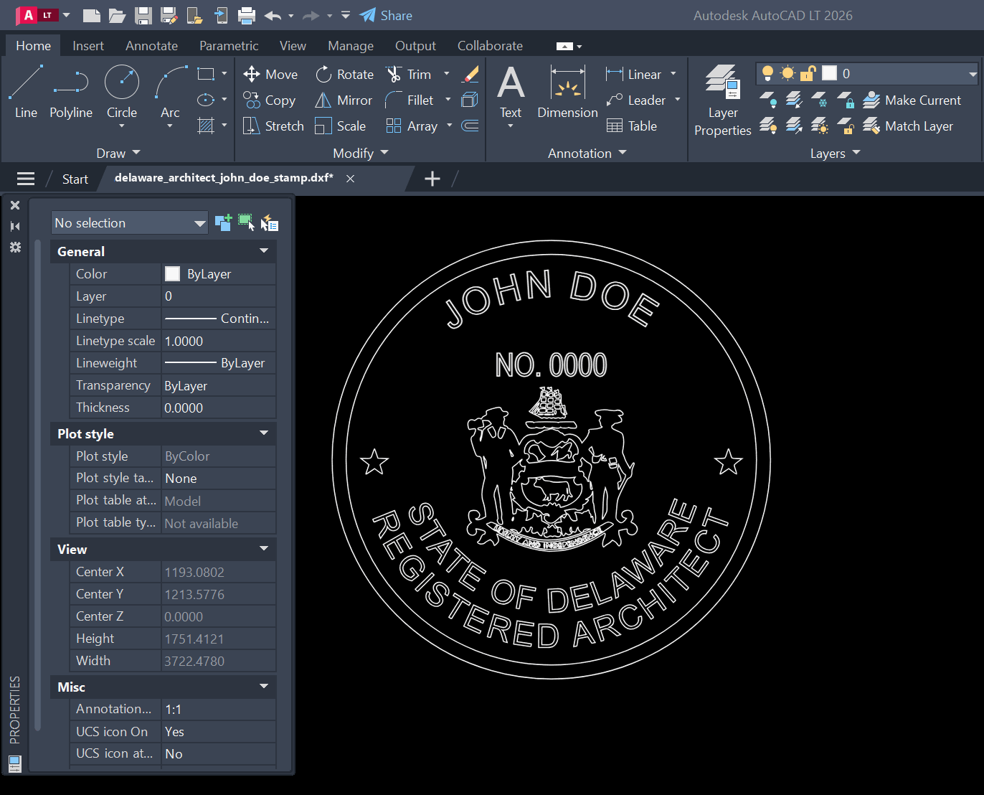984x795 pixels.
Task: Collapse the Plot style section
Action: (x=264, y=433)
